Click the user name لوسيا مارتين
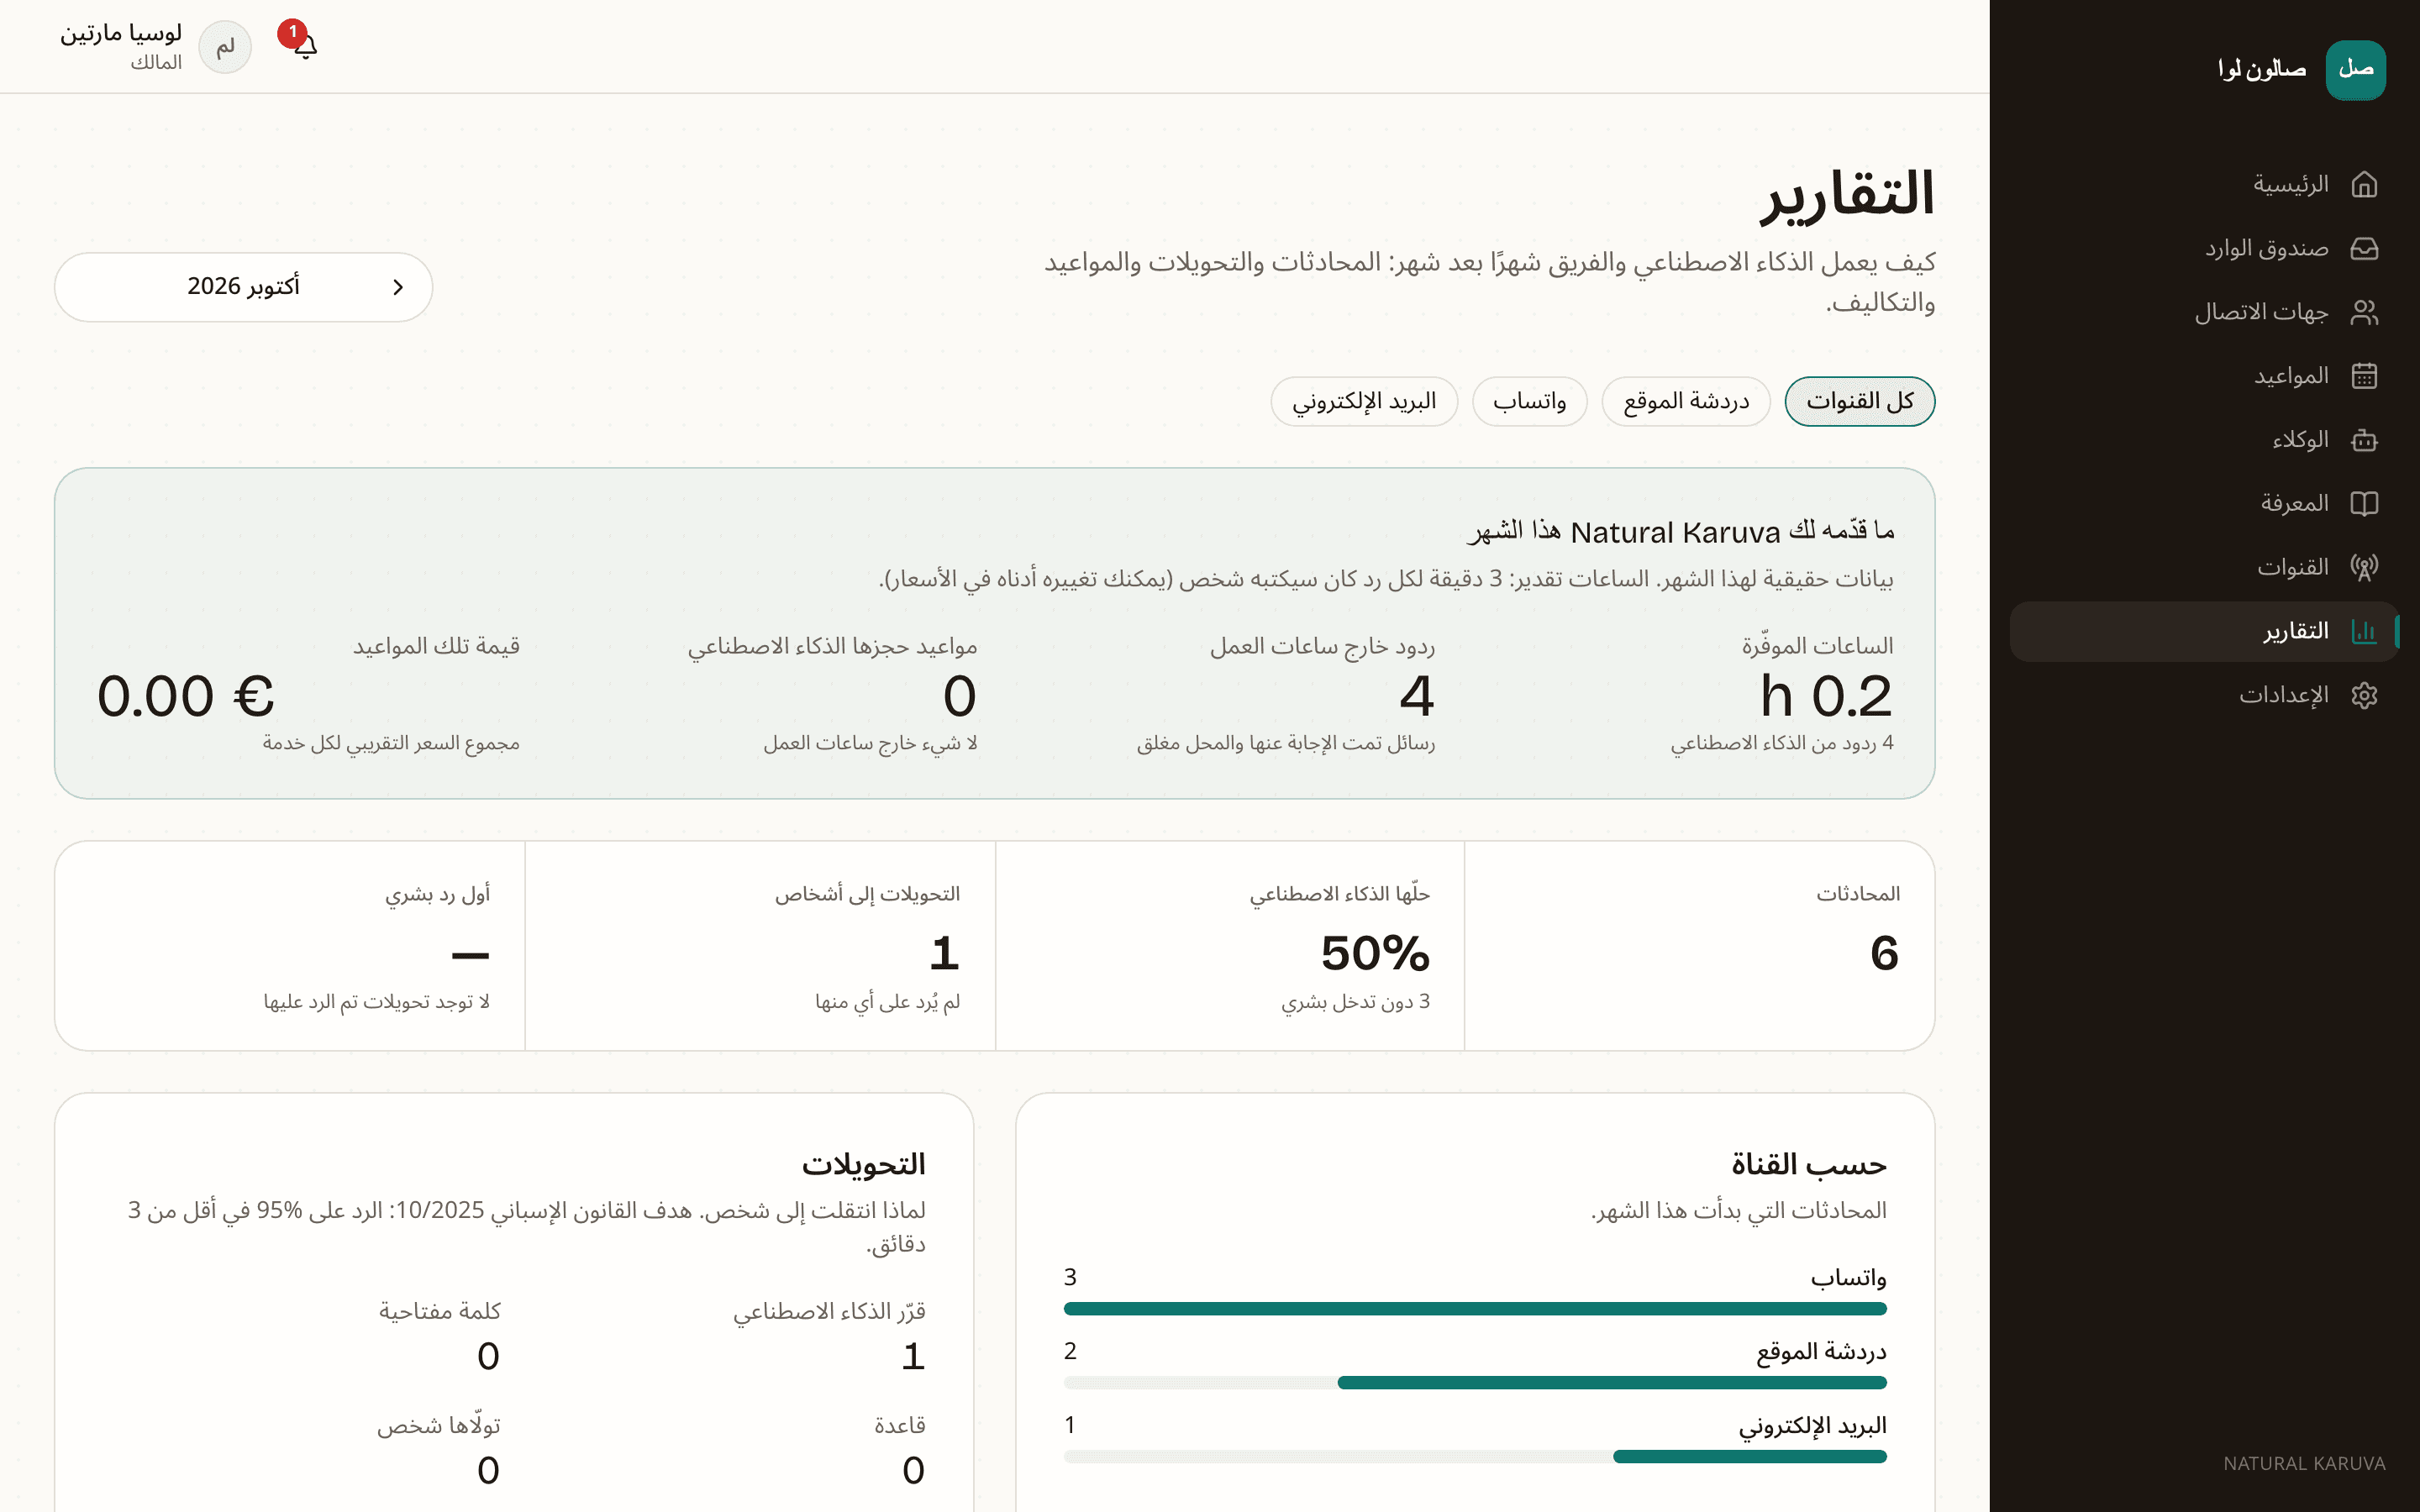The width and height of the screenshot is (2420, 1512). tap(121, 33)
